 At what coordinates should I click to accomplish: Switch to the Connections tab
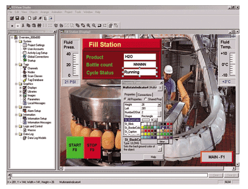[145, 95]
